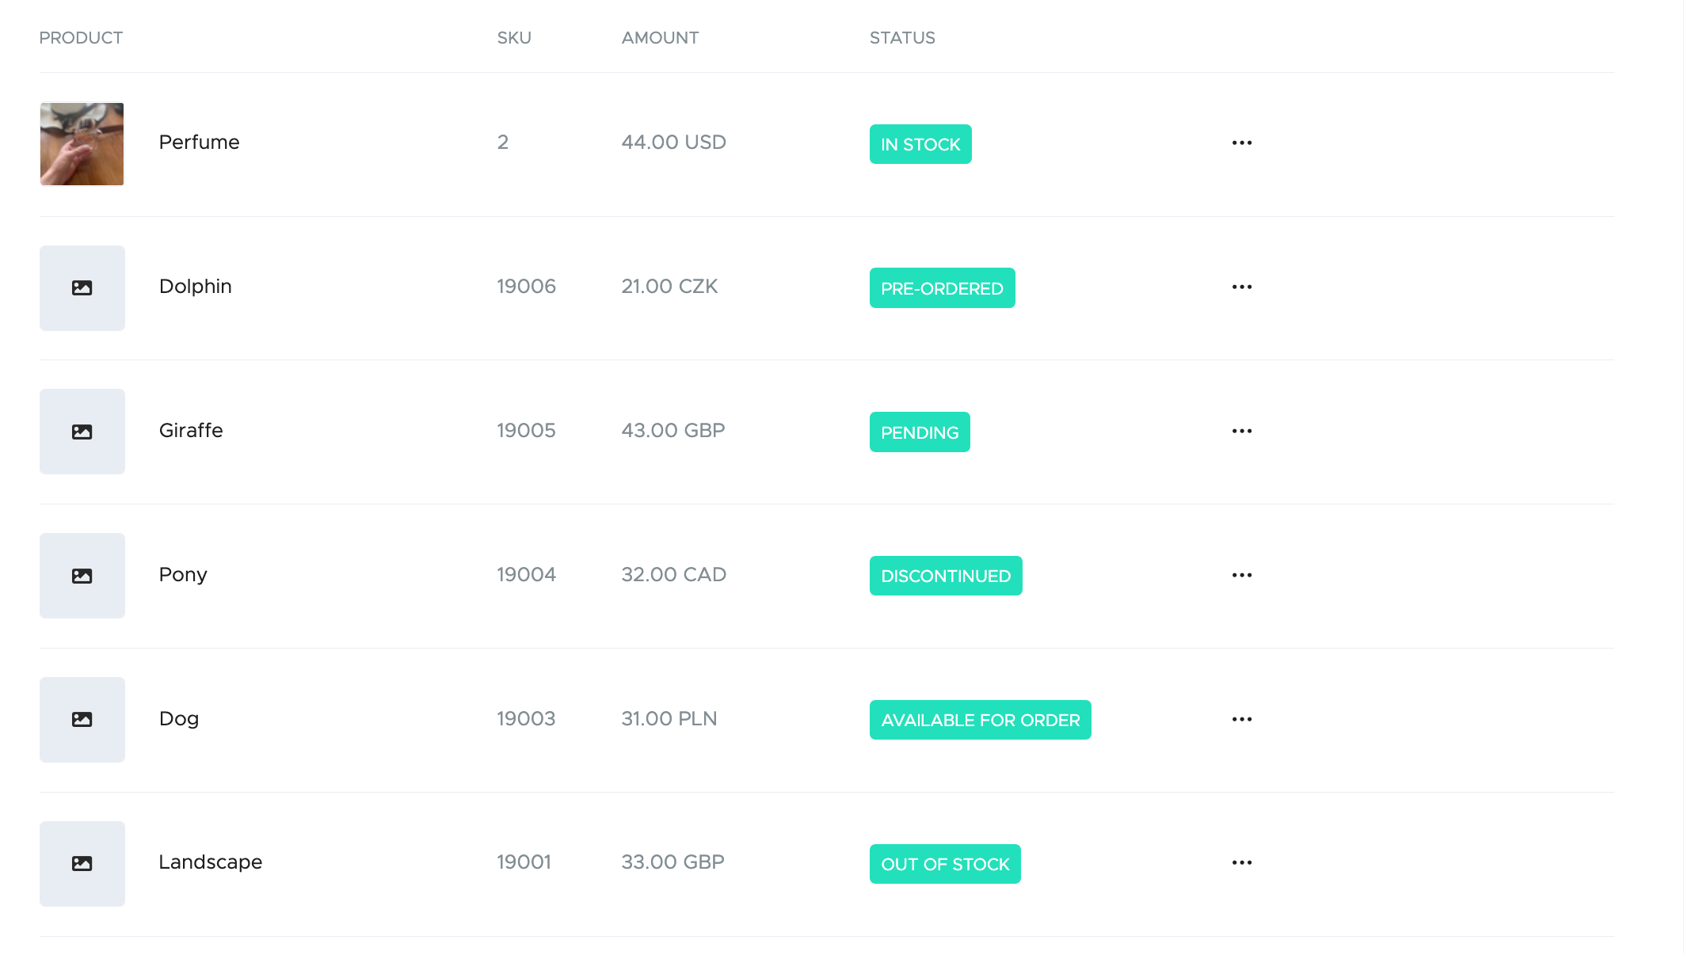The image size is (1684, 955).
Task: Click the Giraffe placeholder image icon
Action: coord(82,432)
